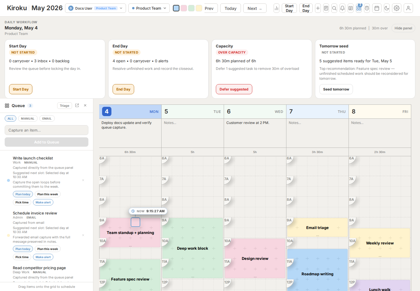Hide the daily workflow panel

pyautogui.click(x=403, y=28)
